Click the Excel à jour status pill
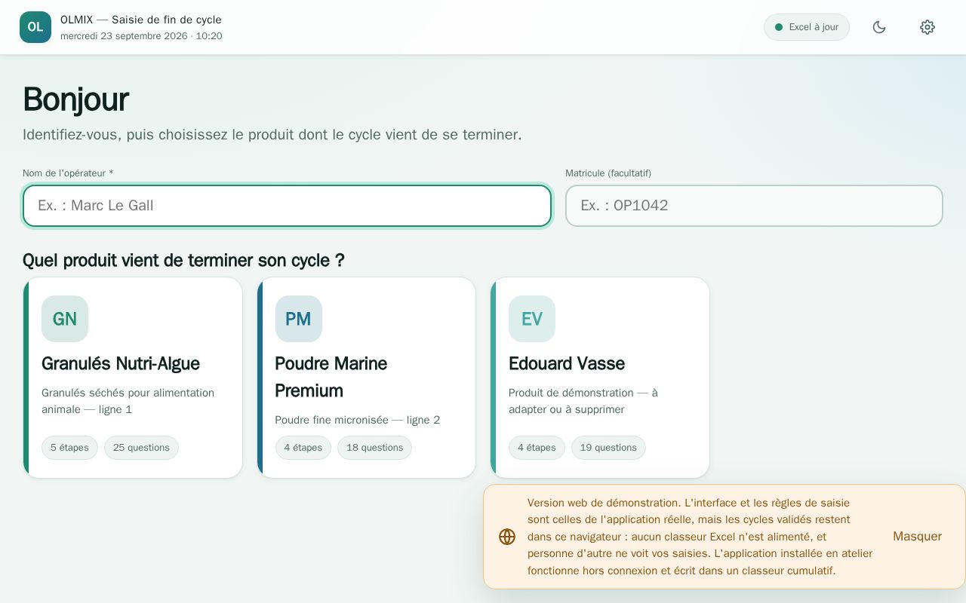966x603 pixels. click(807, 27)
